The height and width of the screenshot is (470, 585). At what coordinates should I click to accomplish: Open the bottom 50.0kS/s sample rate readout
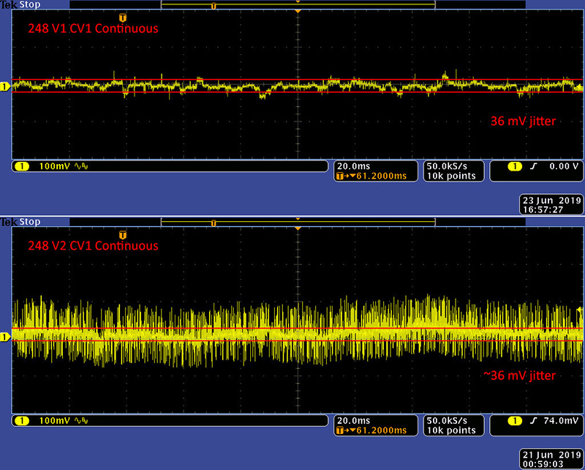450,421
